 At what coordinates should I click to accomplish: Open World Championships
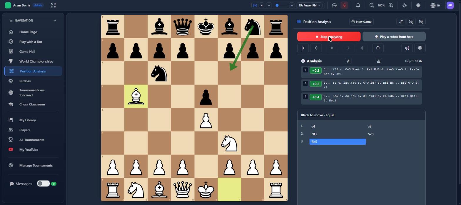(x=33, y=61)
